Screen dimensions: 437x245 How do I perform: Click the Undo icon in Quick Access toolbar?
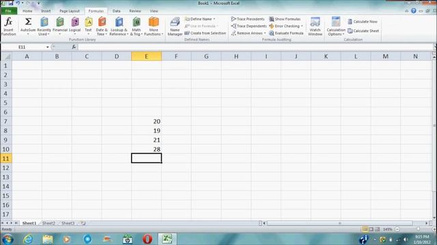click(x=18, y=3)
